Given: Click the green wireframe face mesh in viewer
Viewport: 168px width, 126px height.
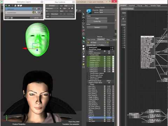Looking at the screenshot, I should coord(37,40).
